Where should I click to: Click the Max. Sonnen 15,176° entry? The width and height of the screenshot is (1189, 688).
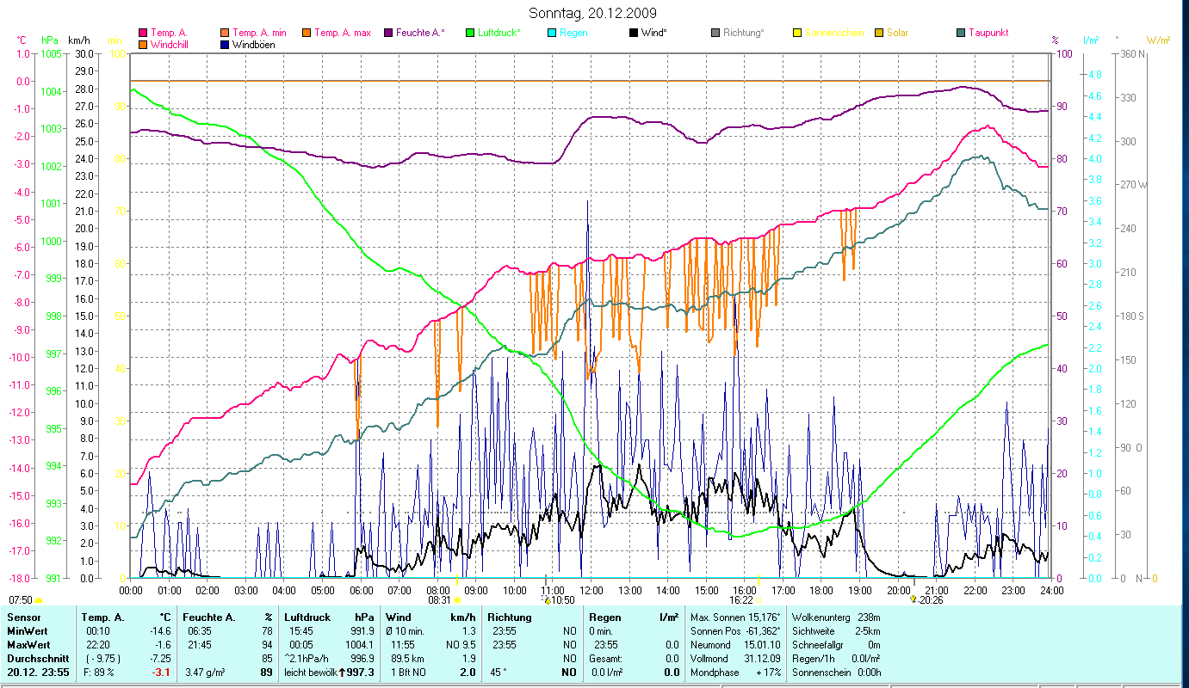[735, 617]
